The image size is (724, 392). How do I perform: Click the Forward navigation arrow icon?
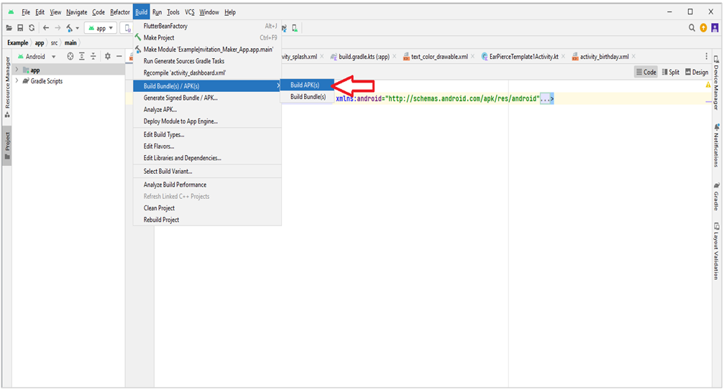58,28
